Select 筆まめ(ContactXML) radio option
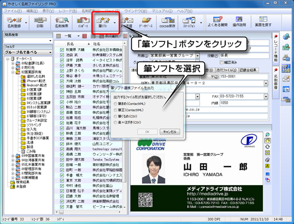The width and height of the screenshot is (294, 224). click(115, 104)
